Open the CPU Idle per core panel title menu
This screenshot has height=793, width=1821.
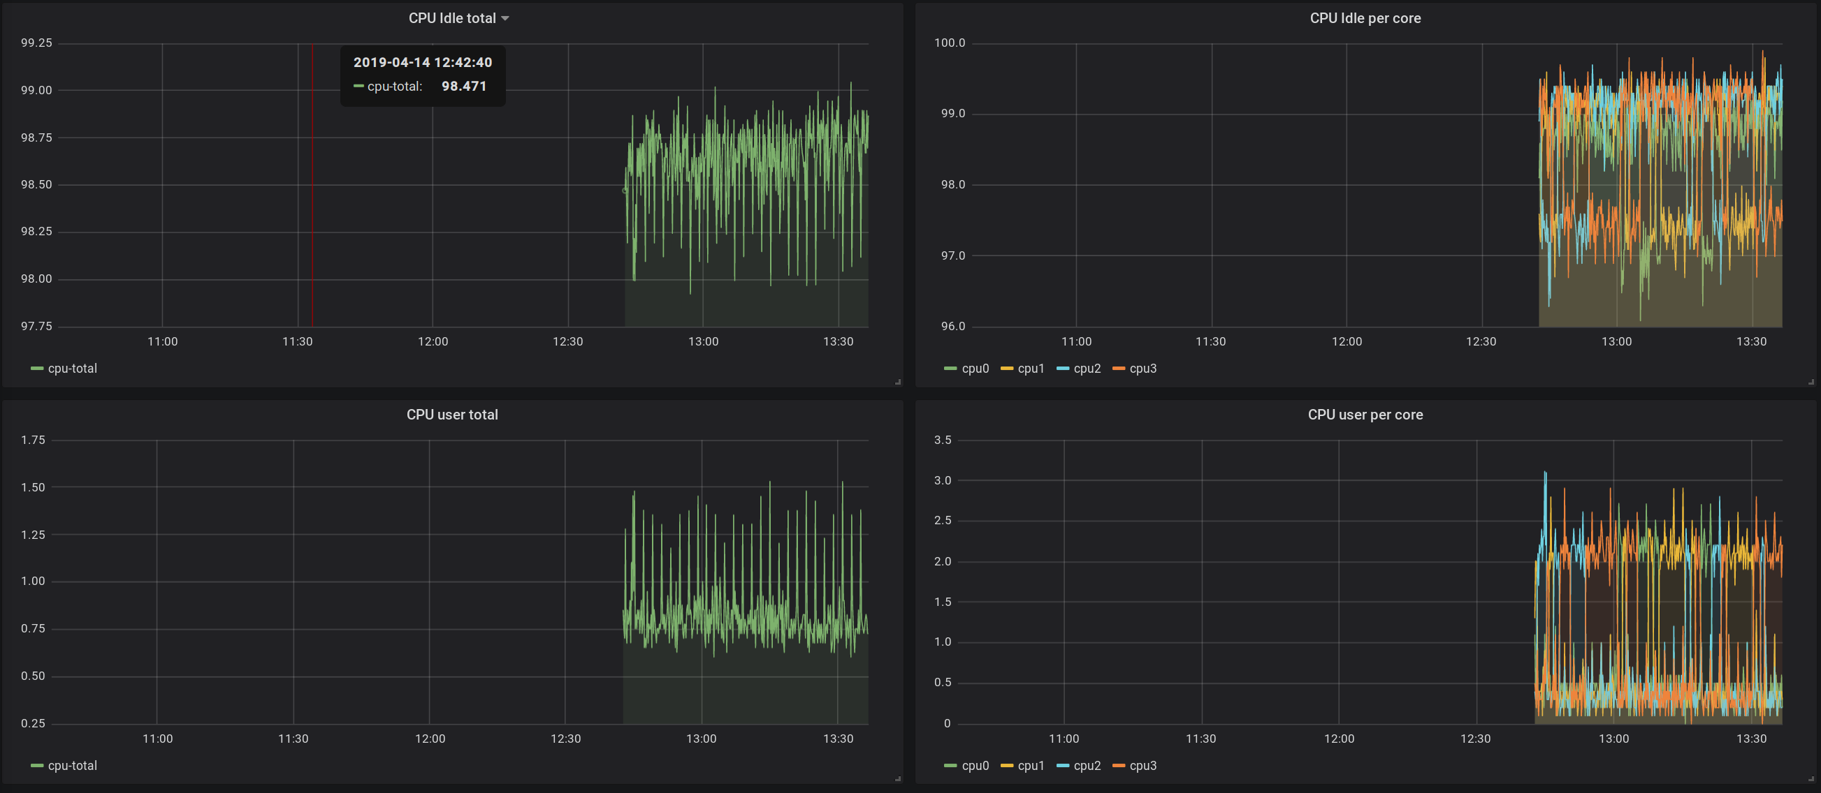[x=1364, y=18]
